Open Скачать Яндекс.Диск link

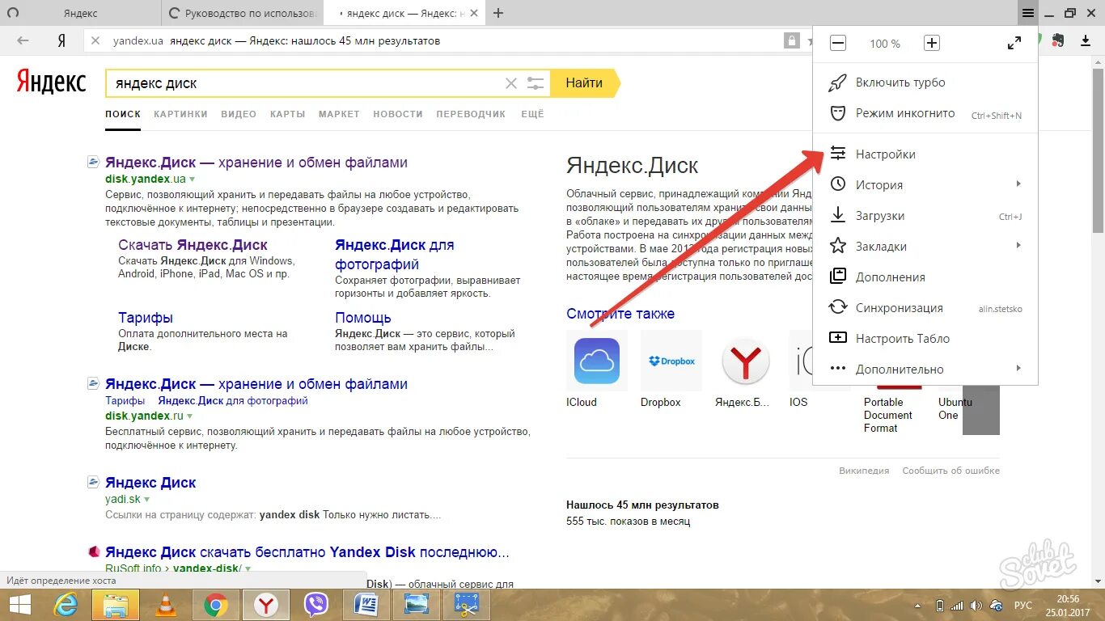tap(193, 245)
